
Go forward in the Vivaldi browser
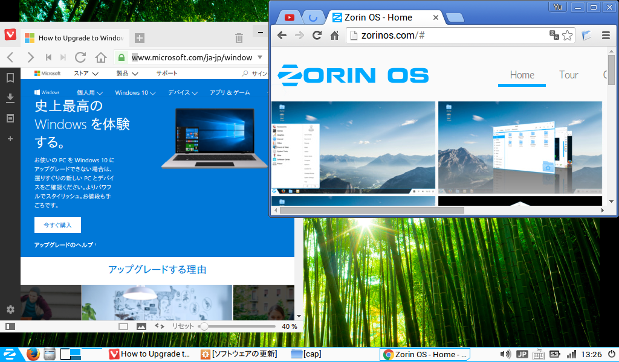[30, 57]
